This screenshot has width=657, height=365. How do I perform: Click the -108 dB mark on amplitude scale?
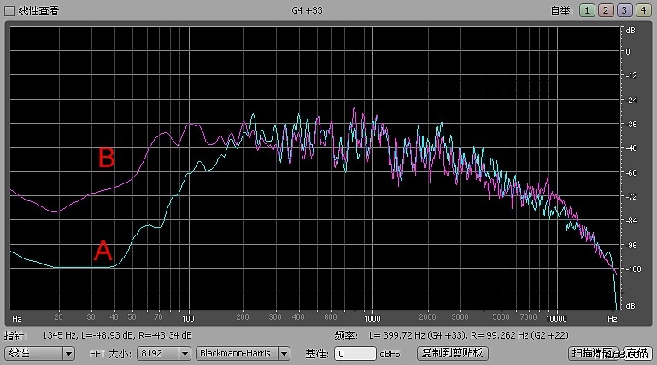click(631, 269)
